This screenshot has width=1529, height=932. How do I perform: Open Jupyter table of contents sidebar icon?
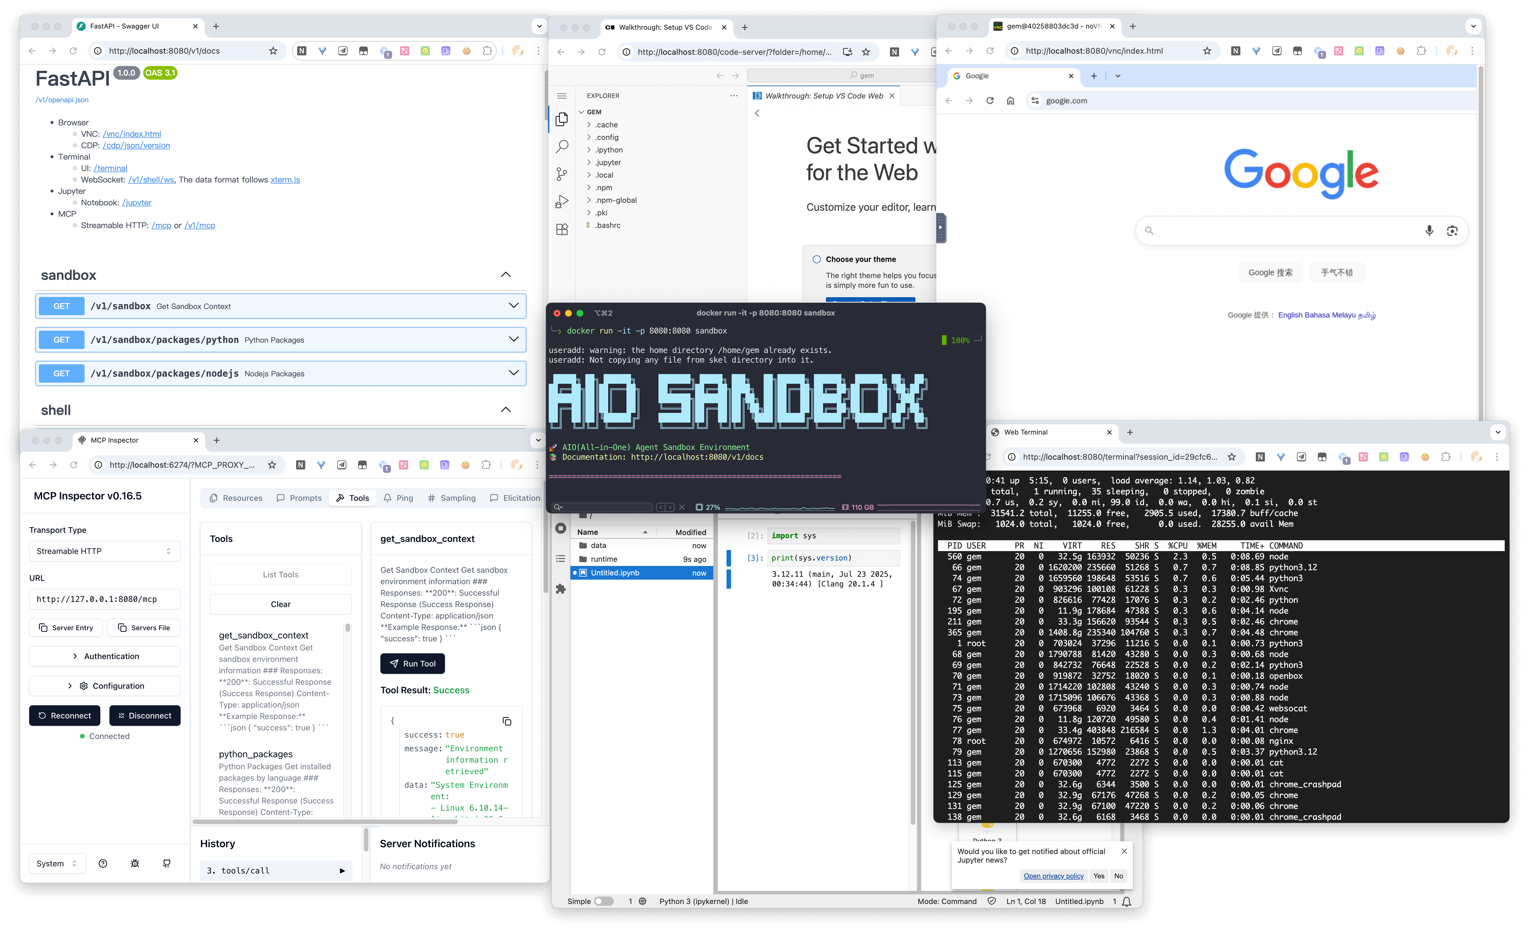[561, 559]
